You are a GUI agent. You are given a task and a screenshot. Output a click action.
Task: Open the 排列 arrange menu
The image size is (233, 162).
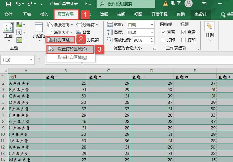pos(209,32)
